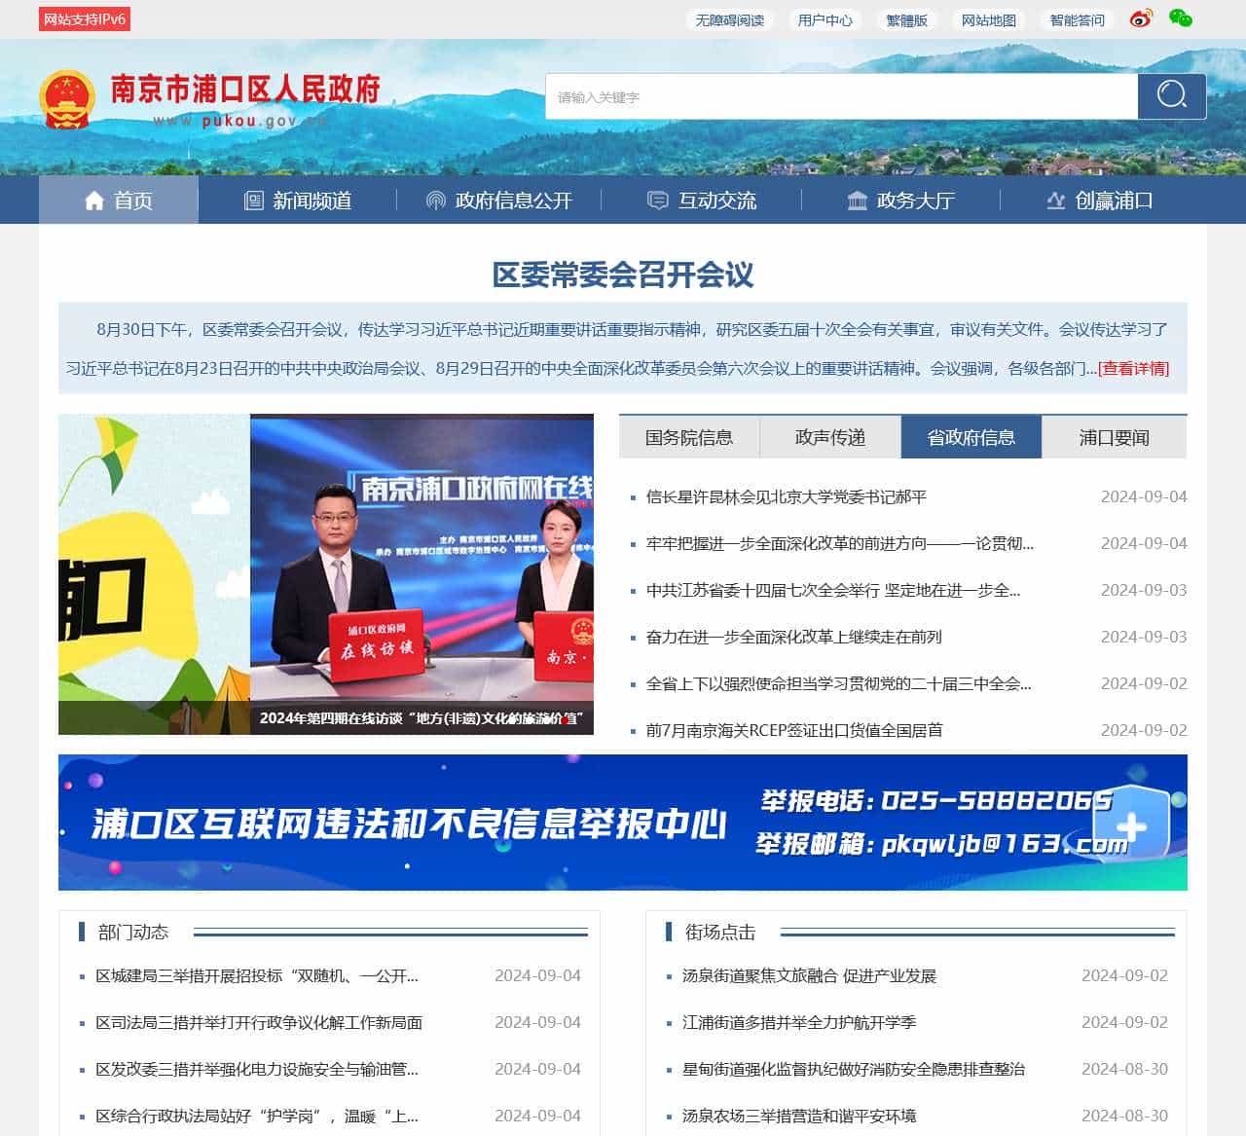1246x1136 pixels.
Task: Click the 创赢浦口 trophy icon
Action: (x=1057, y=200)
